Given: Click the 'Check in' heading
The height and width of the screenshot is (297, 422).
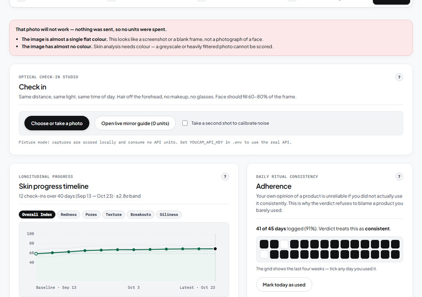Looking at the screenshot, I should tap(32, 87).
